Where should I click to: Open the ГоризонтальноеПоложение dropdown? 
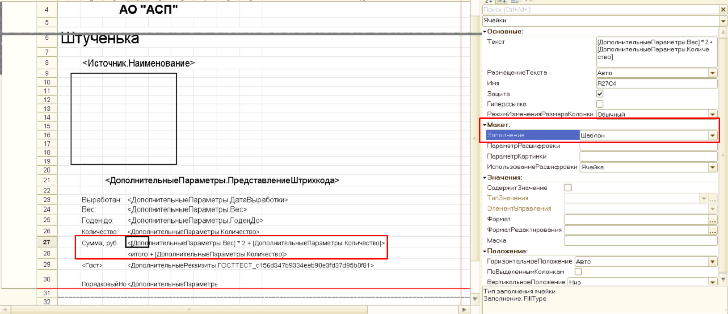point(712,262)
